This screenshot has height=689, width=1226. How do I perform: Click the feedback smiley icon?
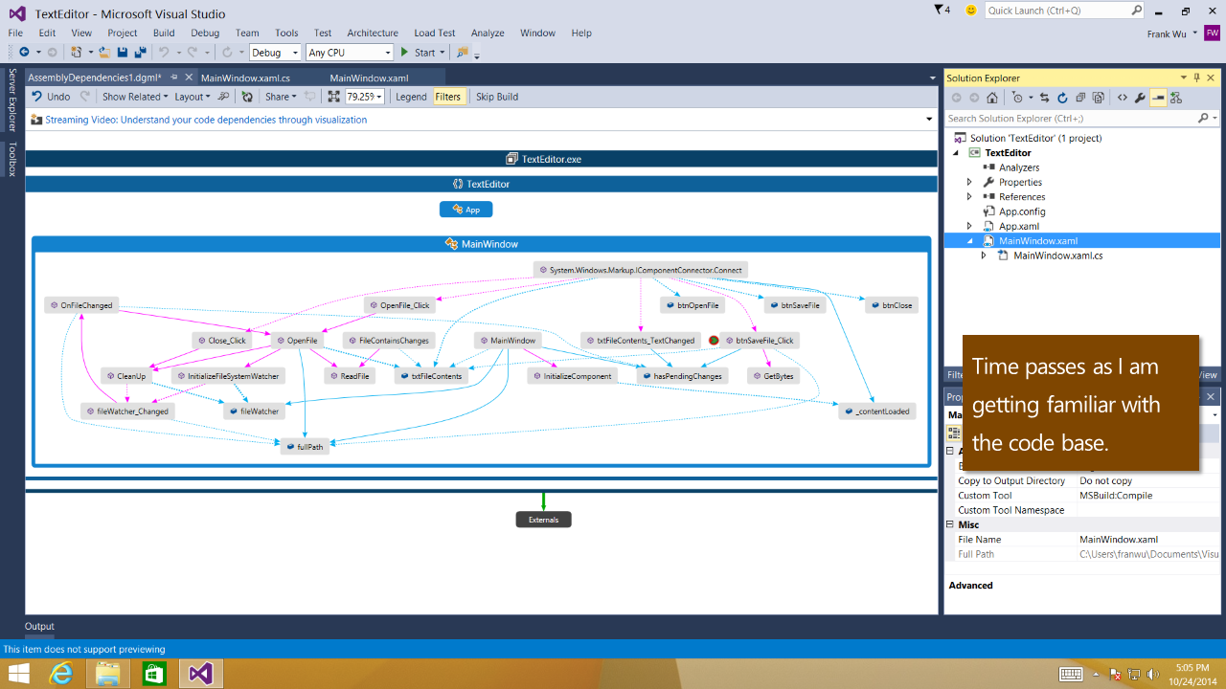click(971, 11)
